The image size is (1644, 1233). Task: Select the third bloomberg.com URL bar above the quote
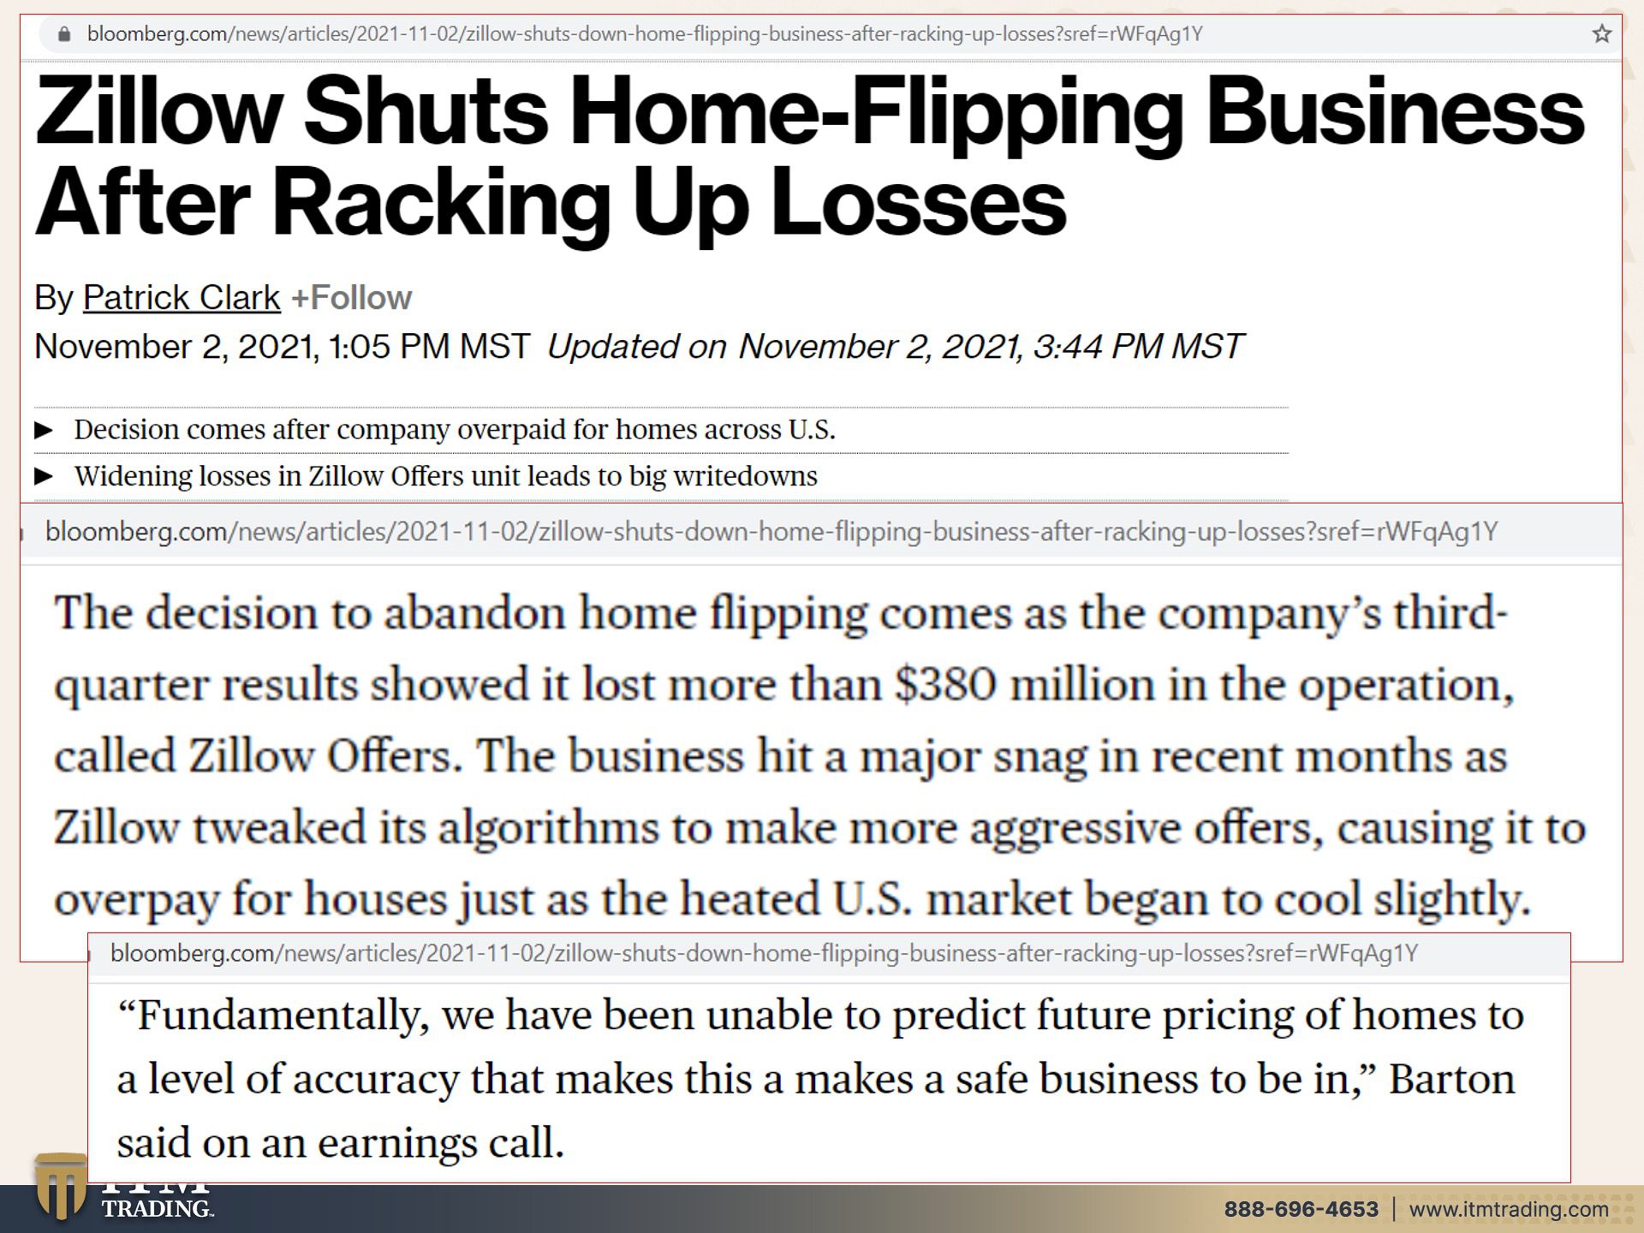[x=765, y=953]
